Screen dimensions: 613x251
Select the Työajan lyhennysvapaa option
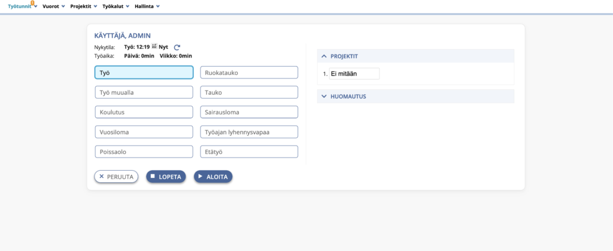248,132
